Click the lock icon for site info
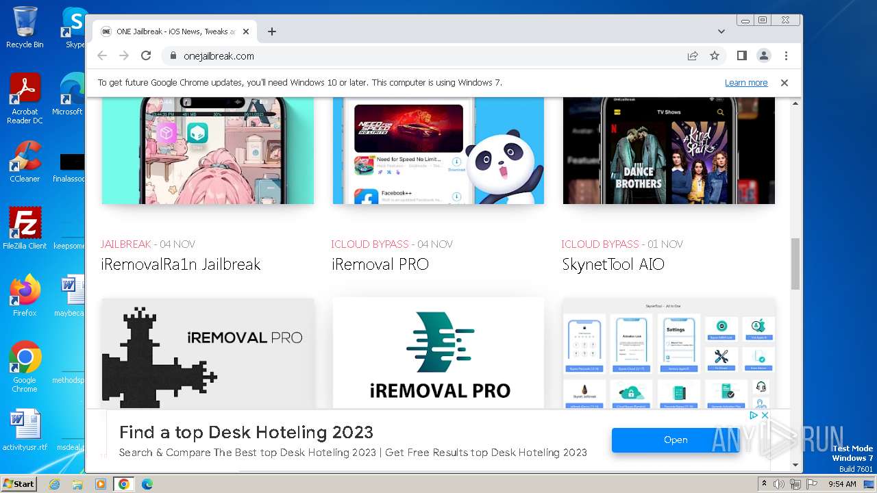Viewport: 877px width, 493px height. pos(173,56)
